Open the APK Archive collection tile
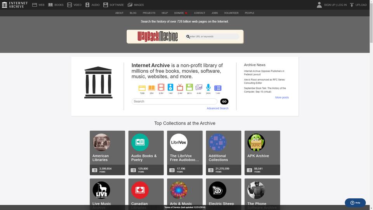Viewport: 373px width, 210px height. click(x=262, y=152)
